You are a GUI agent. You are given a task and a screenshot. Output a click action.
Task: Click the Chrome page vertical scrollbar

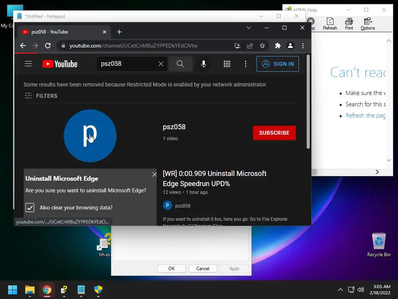point(308,102)
